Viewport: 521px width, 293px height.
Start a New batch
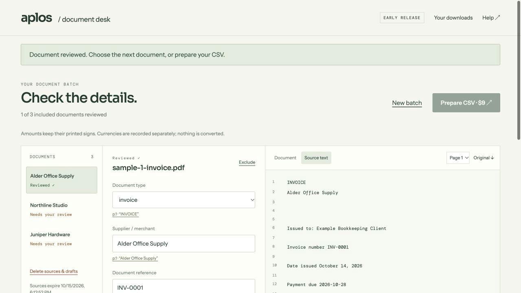point(407,103)
